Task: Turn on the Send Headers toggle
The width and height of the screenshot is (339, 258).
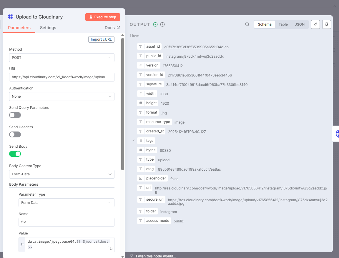Action: pos(15,134)
